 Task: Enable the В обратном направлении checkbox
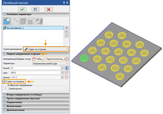click(x=4, y=88)
